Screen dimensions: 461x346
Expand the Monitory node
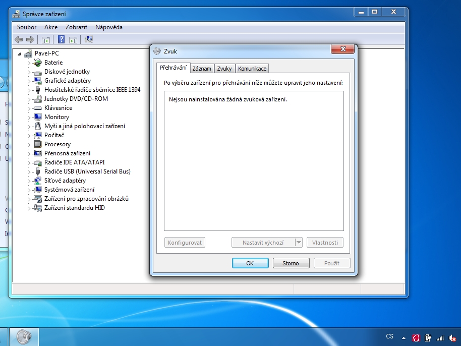(29, 118)
